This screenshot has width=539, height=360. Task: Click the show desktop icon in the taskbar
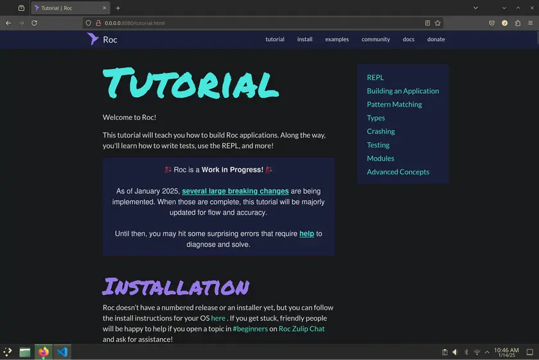coord(530,352)
